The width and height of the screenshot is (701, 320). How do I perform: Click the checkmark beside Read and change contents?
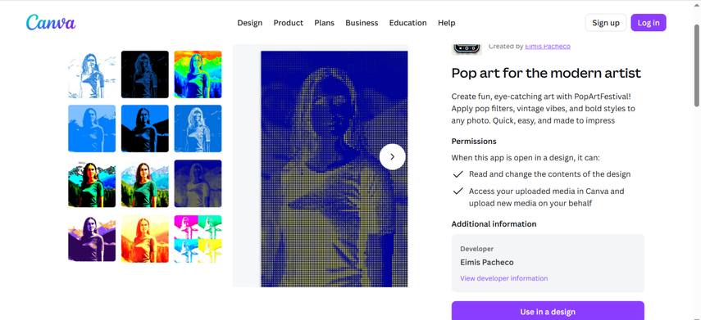457,174
